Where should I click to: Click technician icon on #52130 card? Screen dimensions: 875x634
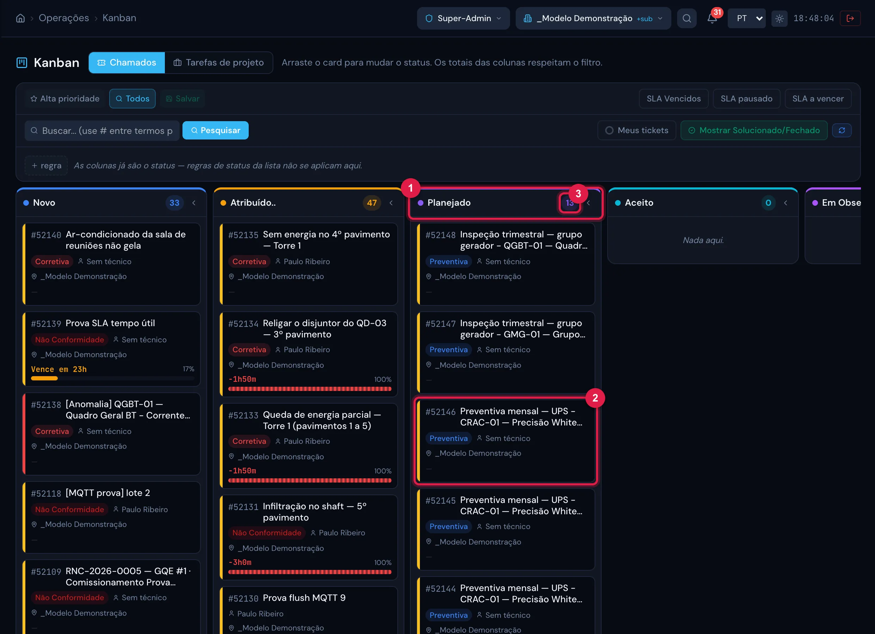[231, 614]
